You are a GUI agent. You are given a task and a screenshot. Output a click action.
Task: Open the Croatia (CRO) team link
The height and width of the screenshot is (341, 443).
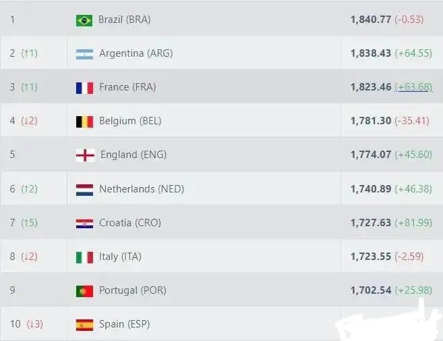click(130, 223)
